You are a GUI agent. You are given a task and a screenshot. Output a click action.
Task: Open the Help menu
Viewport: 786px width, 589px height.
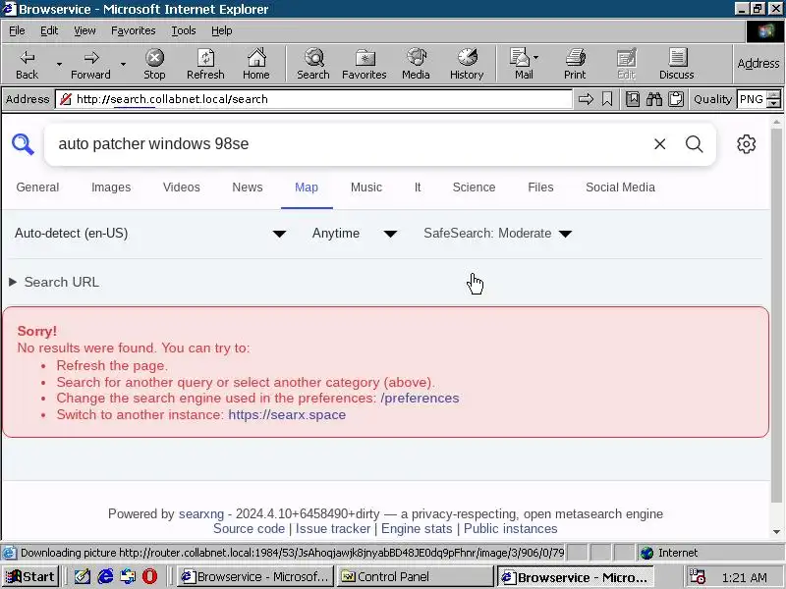222,30
